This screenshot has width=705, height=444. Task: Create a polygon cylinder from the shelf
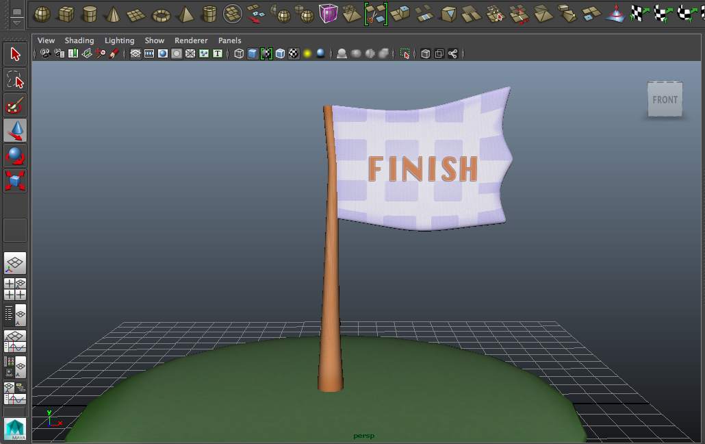pyautogui.click(x=91, y=12)
